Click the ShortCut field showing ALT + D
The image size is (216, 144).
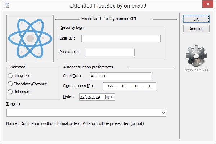click(121, 76)
